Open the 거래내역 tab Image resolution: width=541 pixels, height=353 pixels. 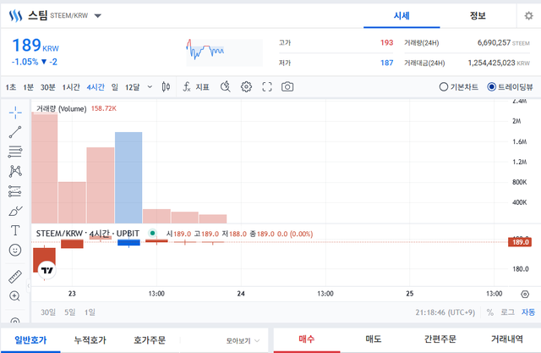tap(507, 339)
